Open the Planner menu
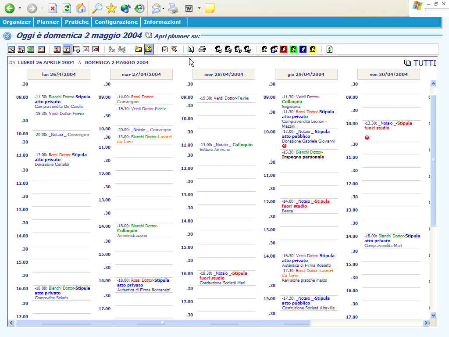The height and width of the screenshot is (337, 449). (48, 22)
